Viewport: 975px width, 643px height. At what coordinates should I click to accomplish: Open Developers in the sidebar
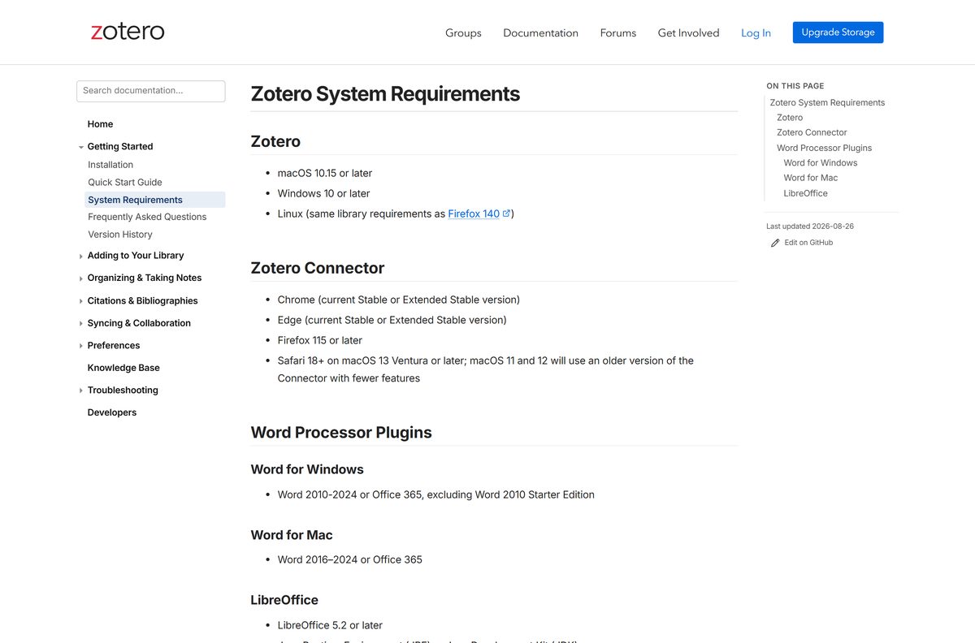tap(112, 412)
